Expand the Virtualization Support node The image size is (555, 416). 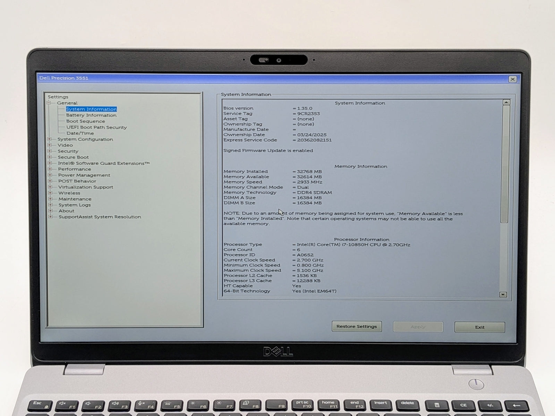point(50,187)
